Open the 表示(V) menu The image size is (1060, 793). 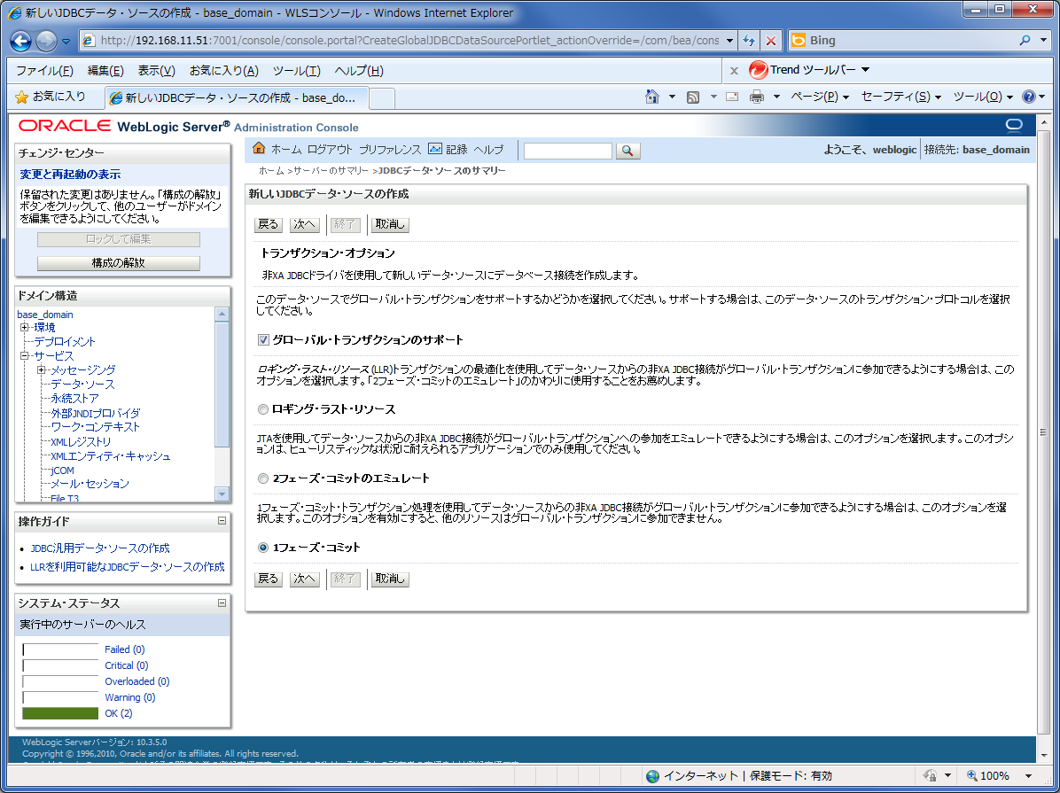tap(157, 70)
